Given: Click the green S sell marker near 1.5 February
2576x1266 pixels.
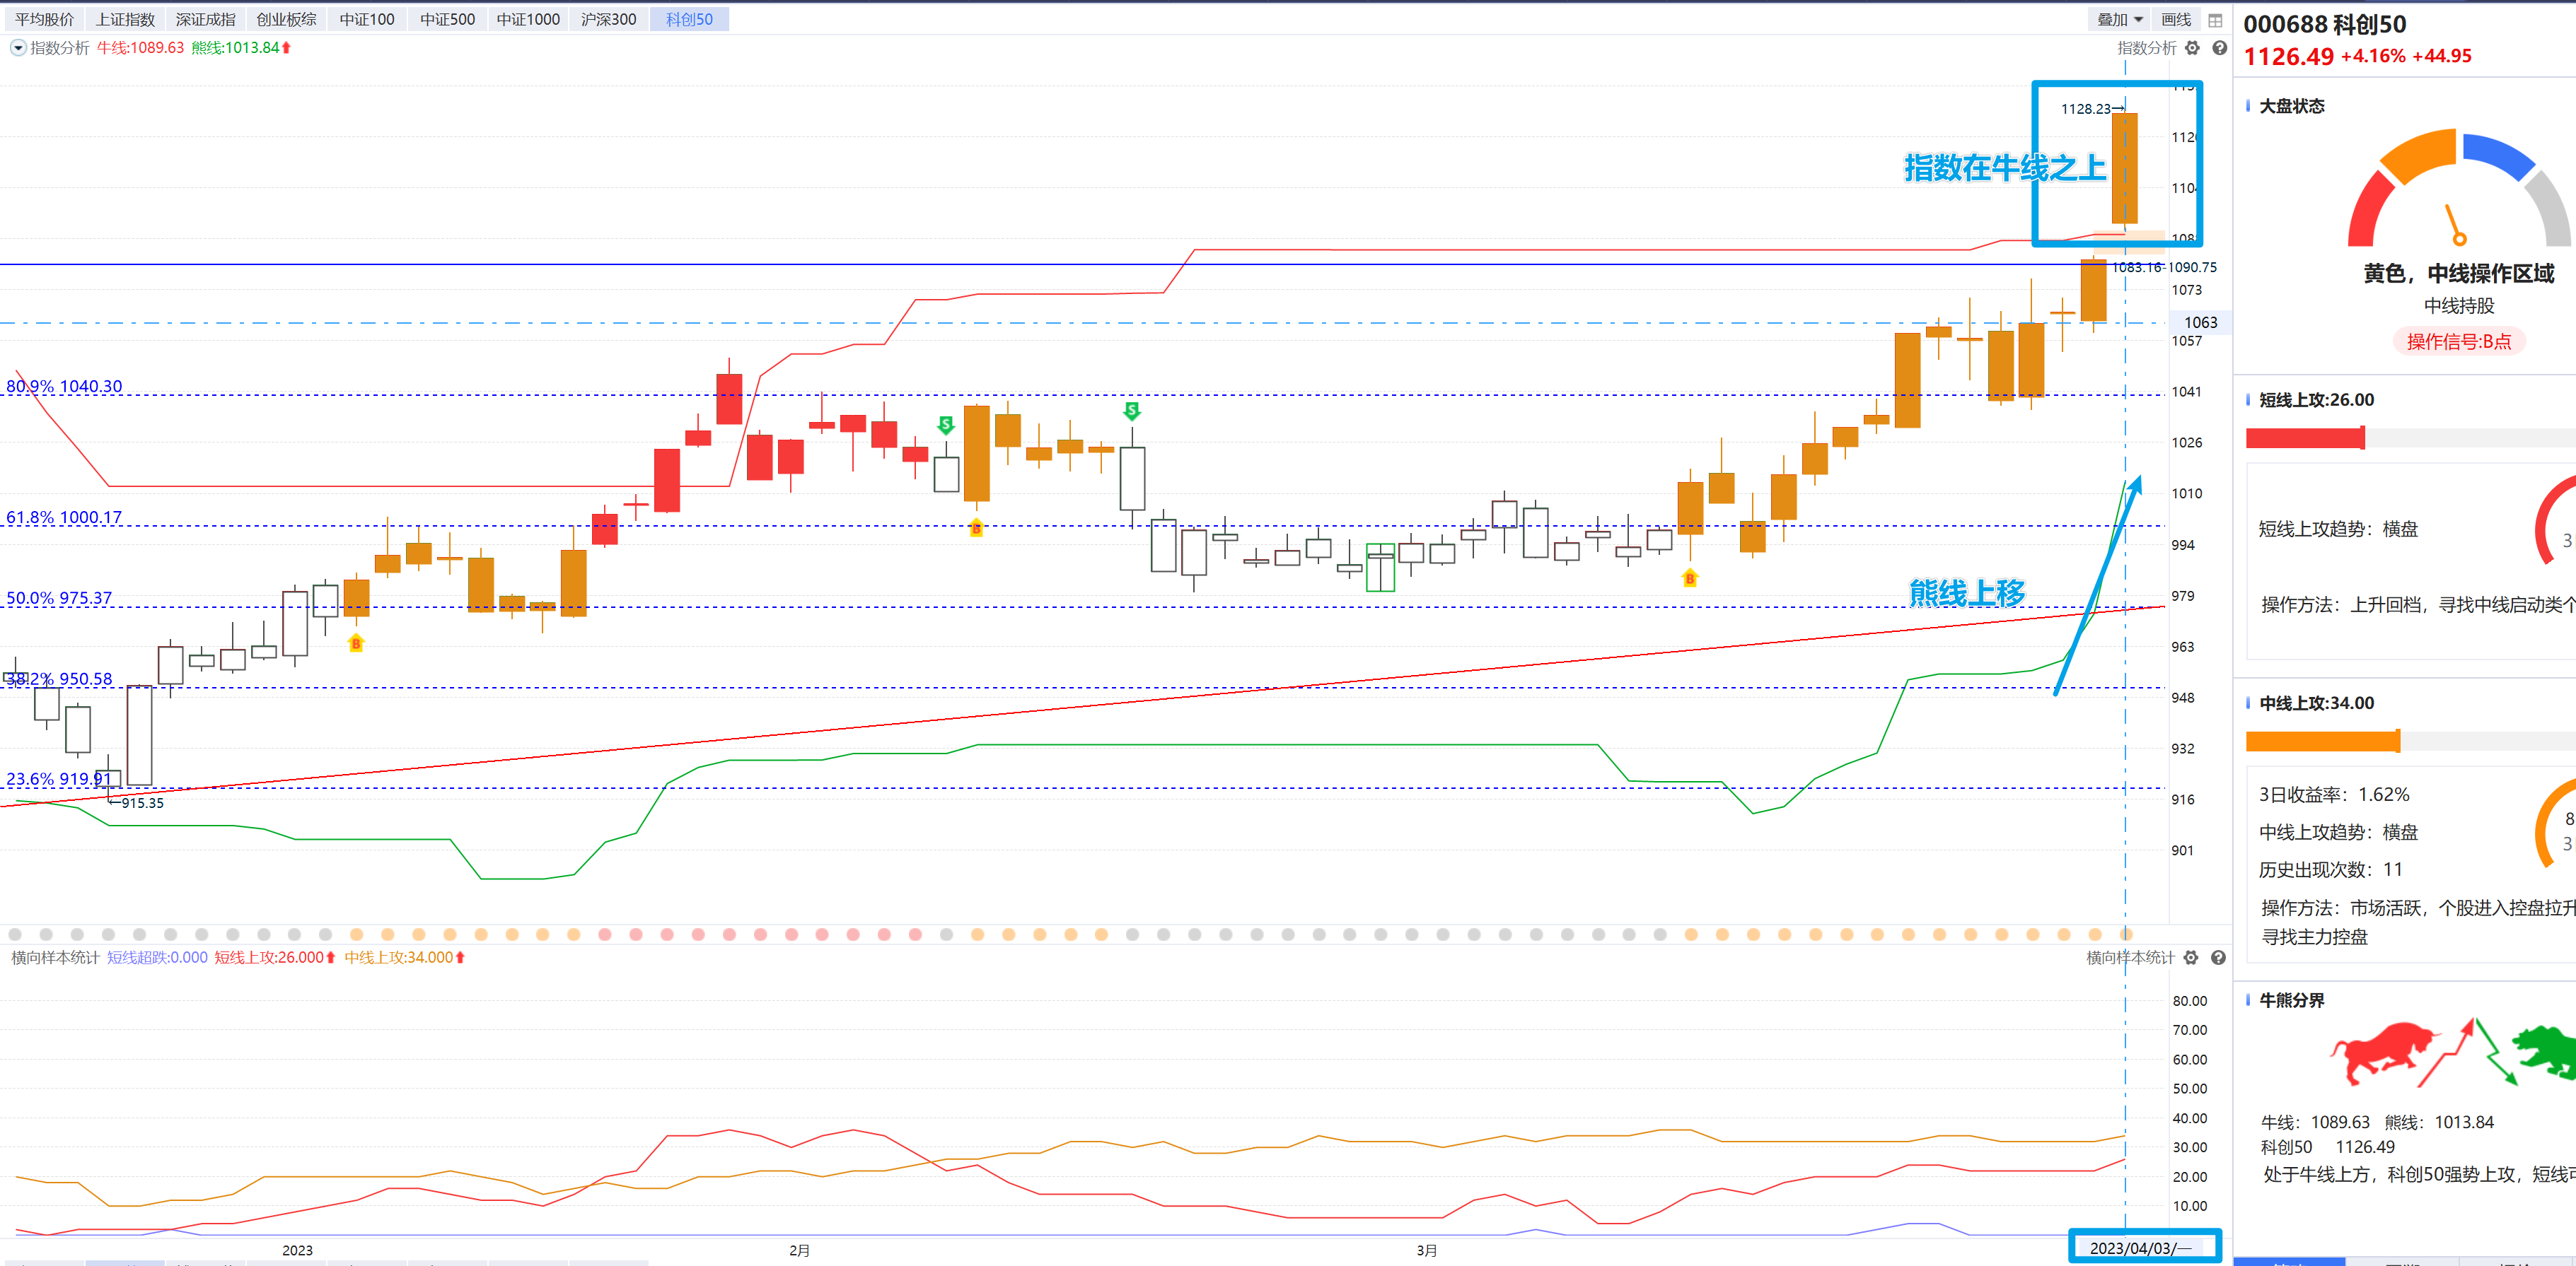Looking at the screenshot, I should coord(945,426).
